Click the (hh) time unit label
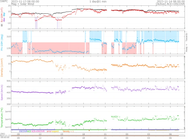The width and height of the screenshot is (188, 139). (x=3, y=134)
